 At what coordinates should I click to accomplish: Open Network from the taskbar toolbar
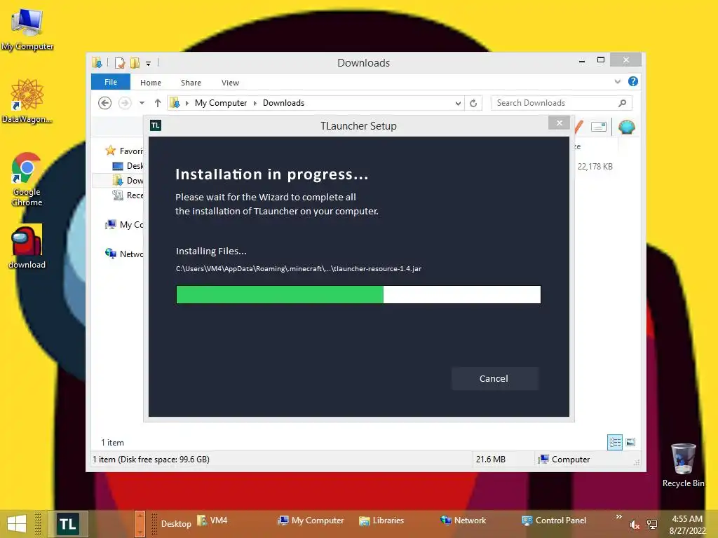click(x=463, y=520)
